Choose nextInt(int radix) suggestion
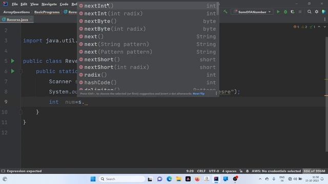 tap(148, 14)
